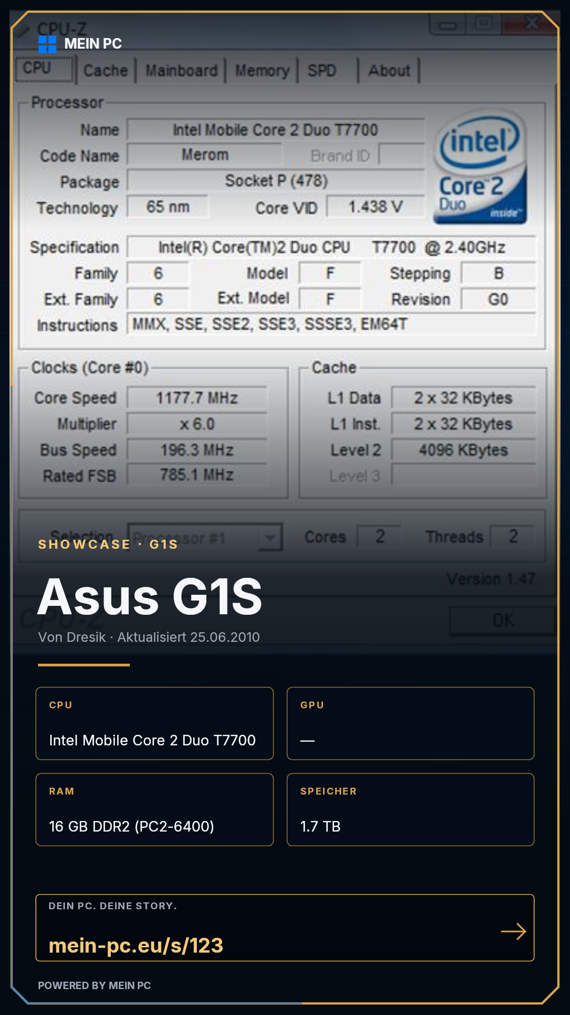
Task: Click the GPU spec card
Action: (411, 723)
